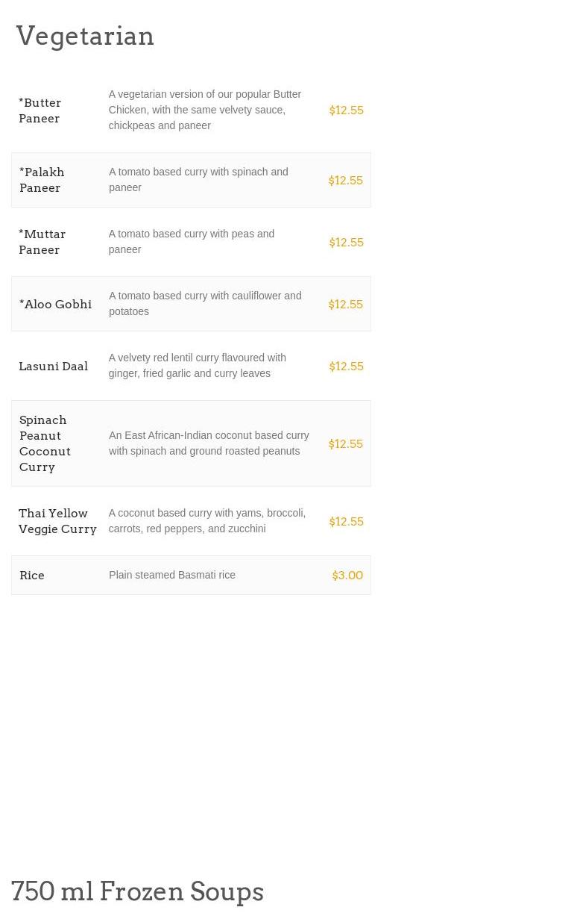This screenshot has height=913, width=574.
Task: Click Palakh Paneer description text
Action: 198,180
